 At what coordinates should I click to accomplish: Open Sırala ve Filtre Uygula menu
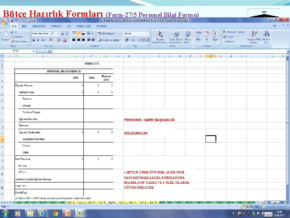(254, 37)
